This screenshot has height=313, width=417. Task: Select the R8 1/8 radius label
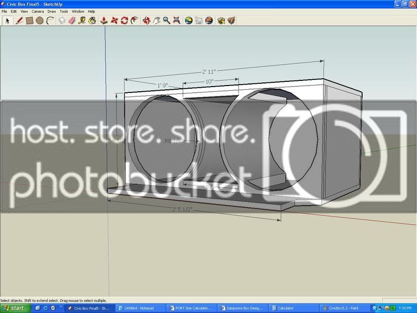173,141
